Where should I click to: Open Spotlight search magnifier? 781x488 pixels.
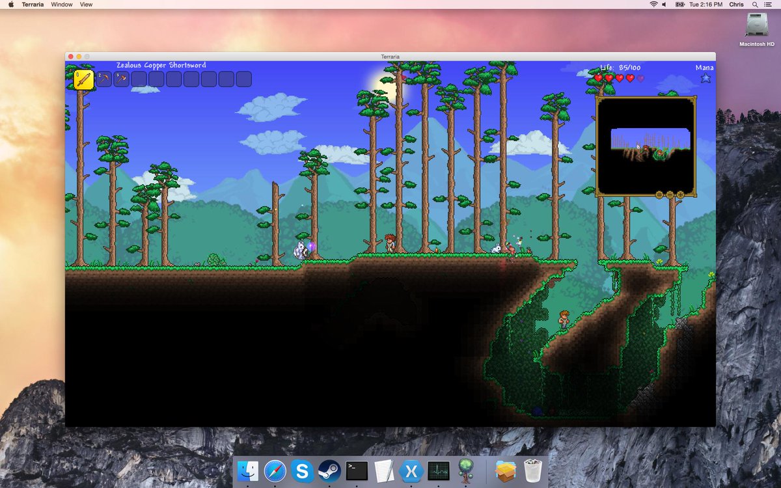(x=754, y=5)
